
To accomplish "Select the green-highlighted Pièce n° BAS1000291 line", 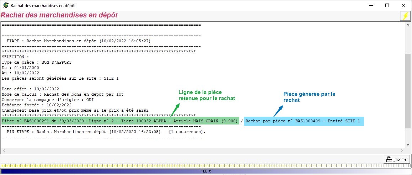I will pos(119,121).
